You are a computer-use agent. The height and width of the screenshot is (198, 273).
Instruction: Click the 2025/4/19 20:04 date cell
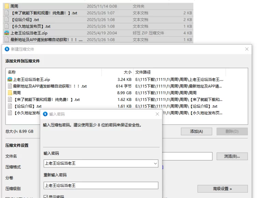tap(102, 33)
